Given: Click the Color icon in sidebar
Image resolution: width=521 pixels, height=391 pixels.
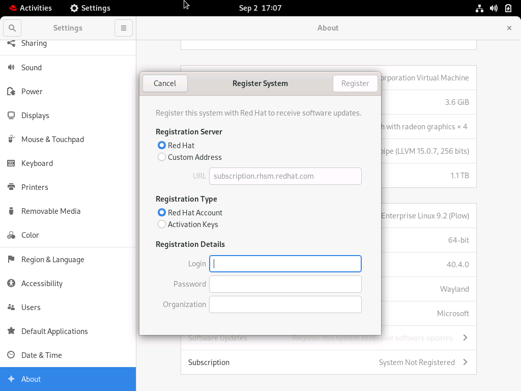Looking at the screenshot, I should [11, 235].
